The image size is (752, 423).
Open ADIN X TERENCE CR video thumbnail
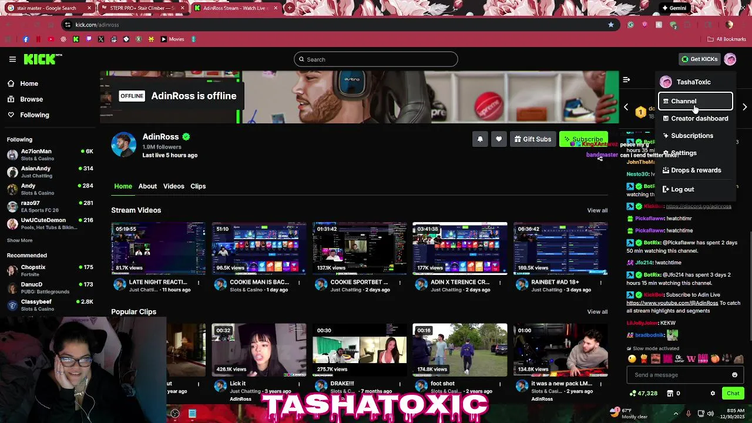pyautogui.click(x=460, y=249)
